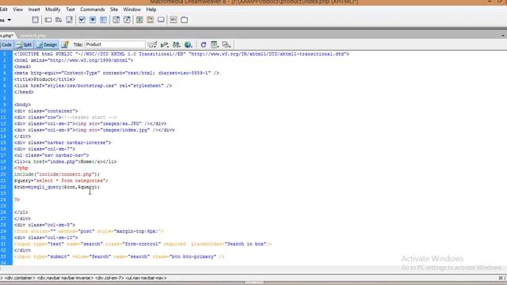Screen dimensions: 507x285
Task: Click the div class="container" line
Action: 46,111
